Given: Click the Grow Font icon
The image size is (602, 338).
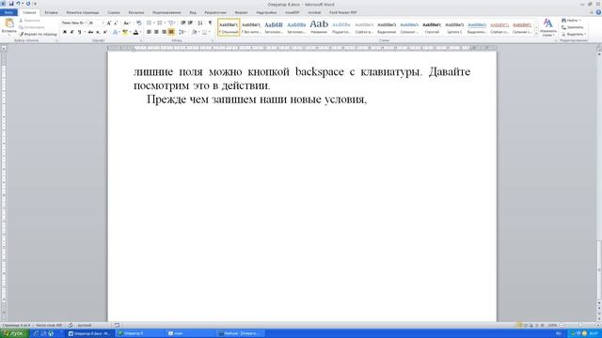Looking at the screenshot, I should coord(109,23).
